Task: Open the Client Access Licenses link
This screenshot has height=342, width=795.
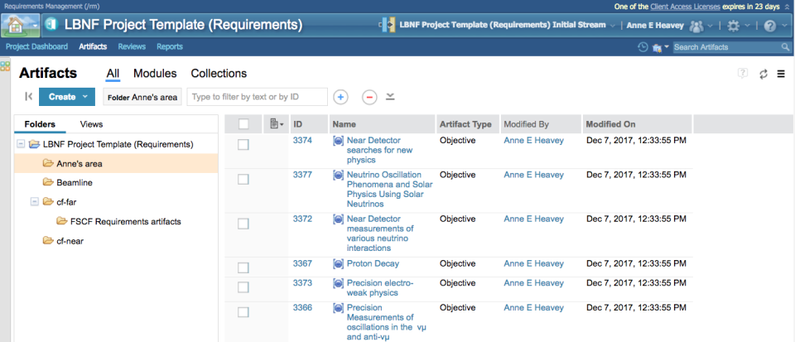Action: [685, 6]
